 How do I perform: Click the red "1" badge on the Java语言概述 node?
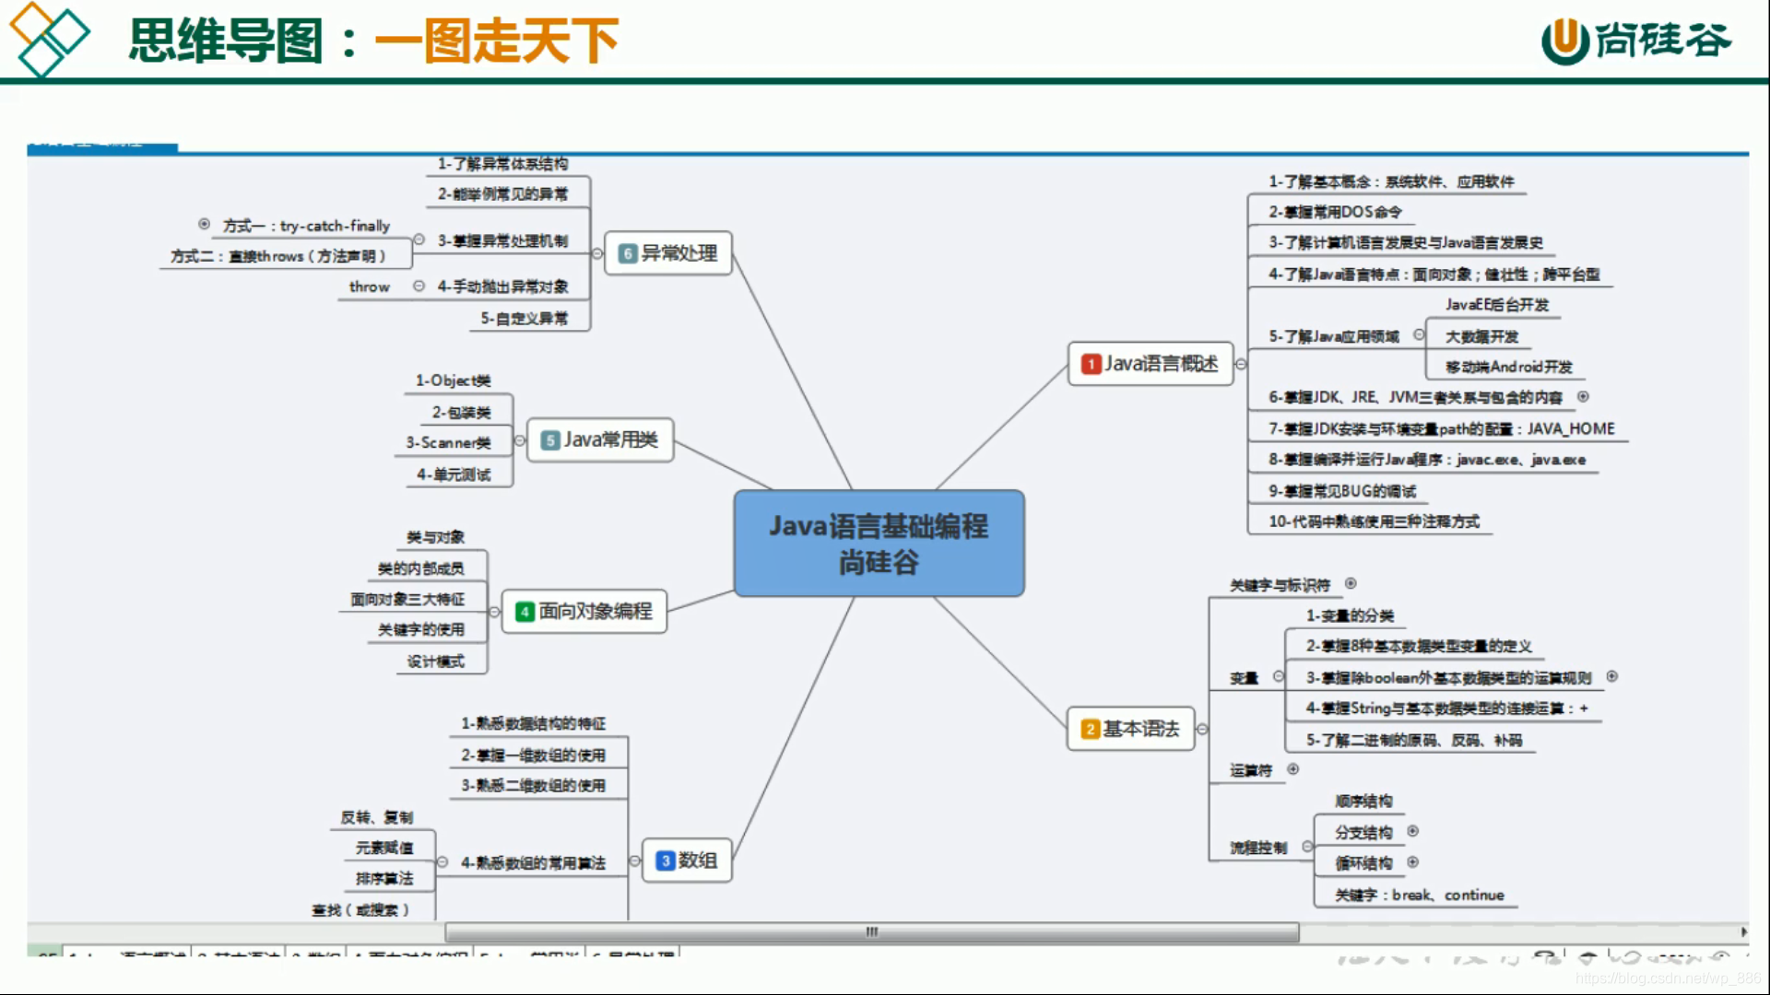(x=1092, y=364)
